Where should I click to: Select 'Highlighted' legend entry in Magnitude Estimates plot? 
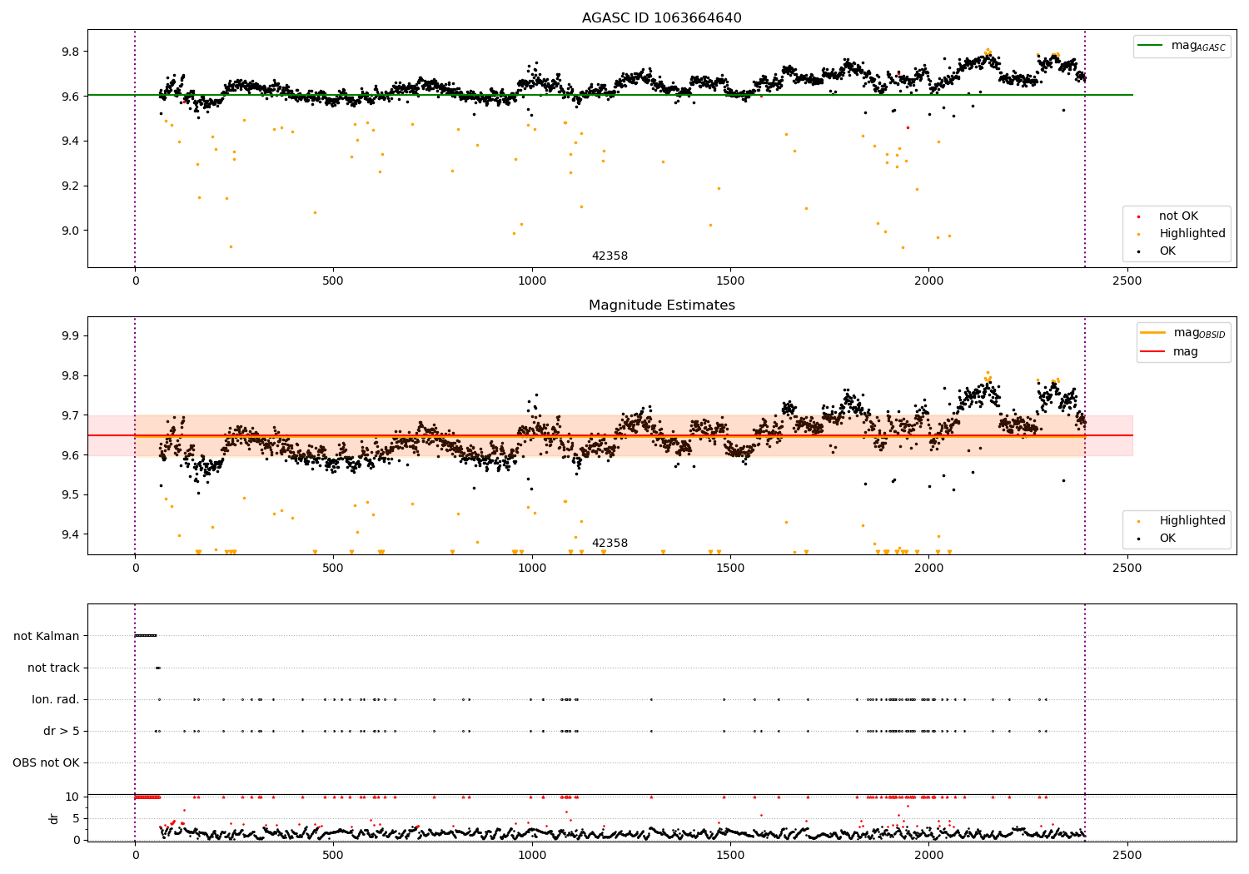pos(1192,521)
